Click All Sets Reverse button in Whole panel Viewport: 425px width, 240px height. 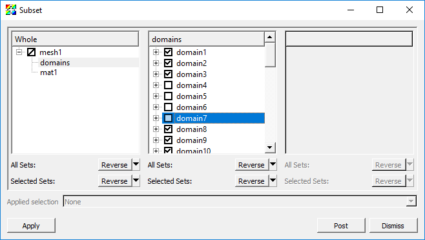pyautogui.click(x=115, y=165)
